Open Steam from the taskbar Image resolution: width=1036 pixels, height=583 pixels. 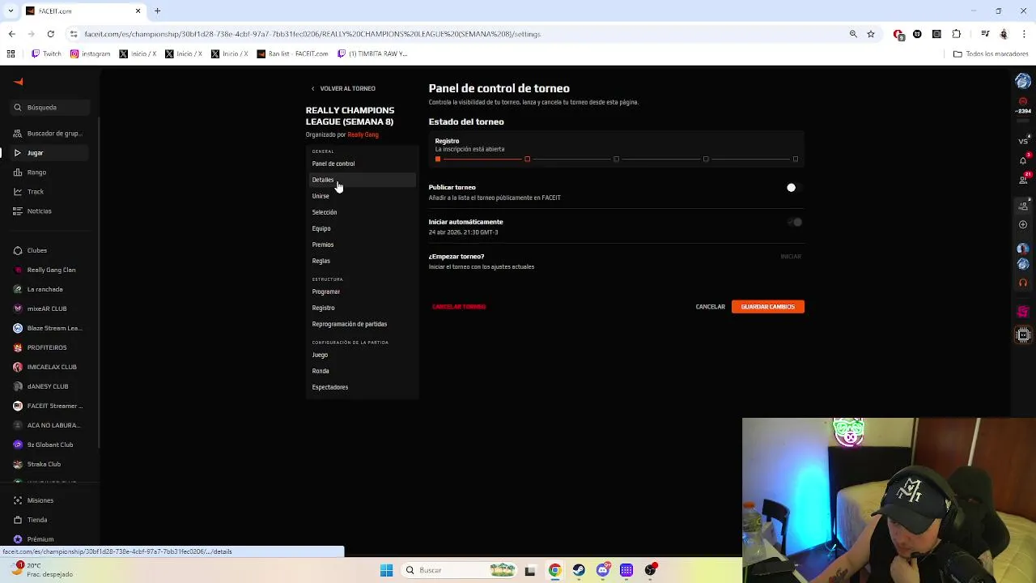pos(579,570)
